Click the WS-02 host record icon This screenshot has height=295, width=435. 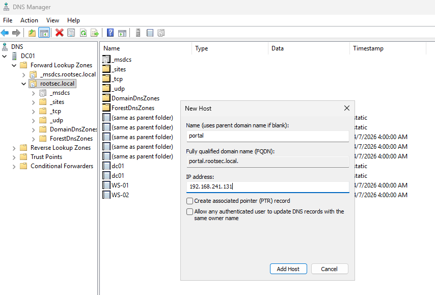tap(106, 195)
